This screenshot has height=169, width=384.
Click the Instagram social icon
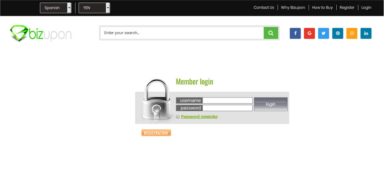click(x=352, y=33)
